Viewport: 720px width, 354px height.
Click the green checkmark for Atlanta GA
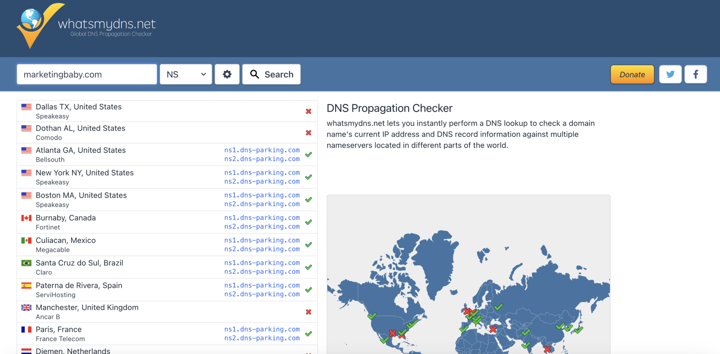coord(308,155)
